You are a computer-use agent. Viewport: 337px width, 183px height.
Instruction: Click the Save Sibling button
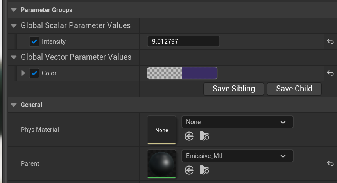tap(234, 89)
